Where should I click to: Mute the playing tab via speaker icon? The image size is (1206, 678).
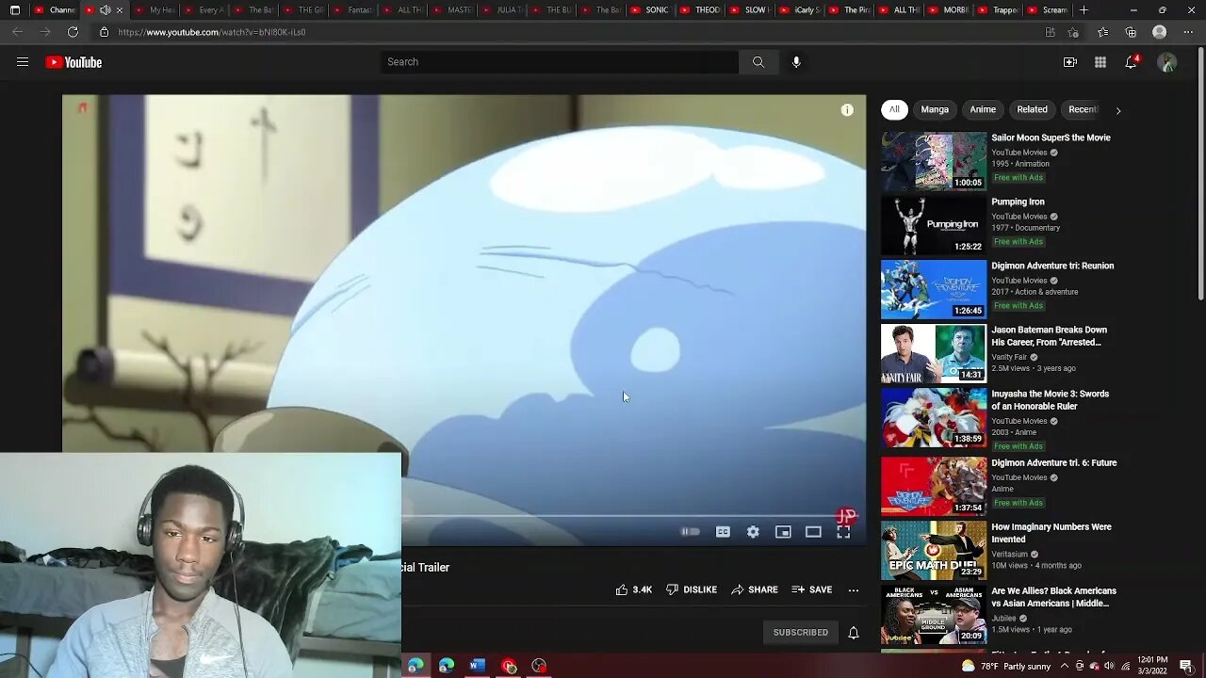coord(105,10)
